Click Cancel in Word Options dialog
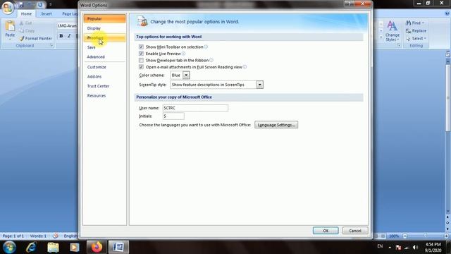 click(355, 231)
